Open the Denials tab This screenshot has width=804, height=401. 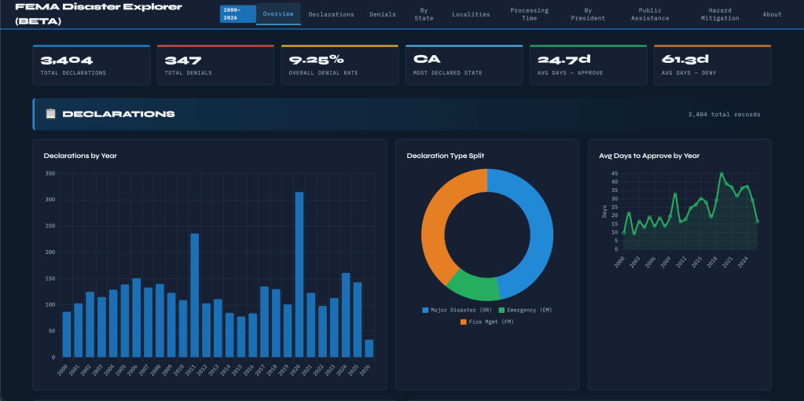383,14
